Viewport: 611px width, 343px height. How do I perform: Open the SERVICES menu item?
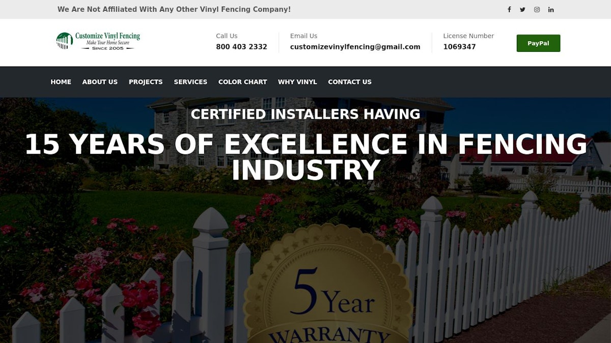click(x=190, y=82)
